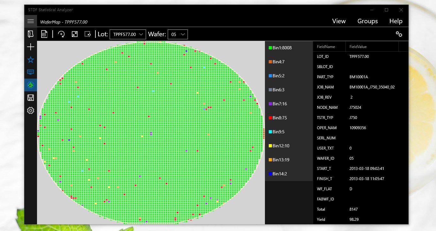Click the 10909356 operator name value

[x=358, y=128]
